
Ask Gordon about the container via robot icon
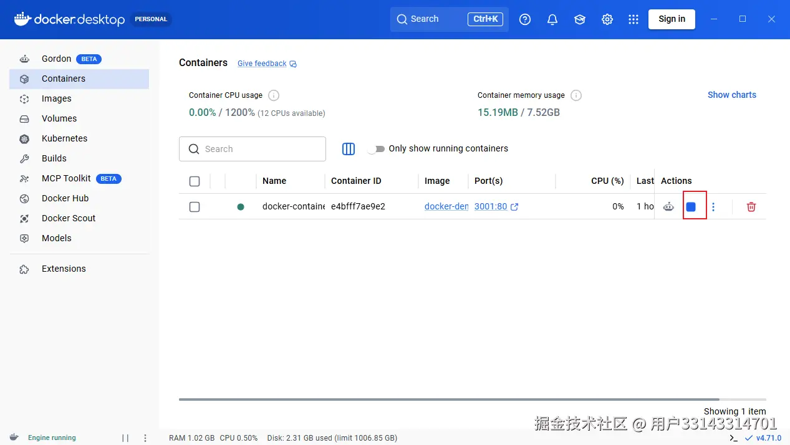click(x=668, y=207)
